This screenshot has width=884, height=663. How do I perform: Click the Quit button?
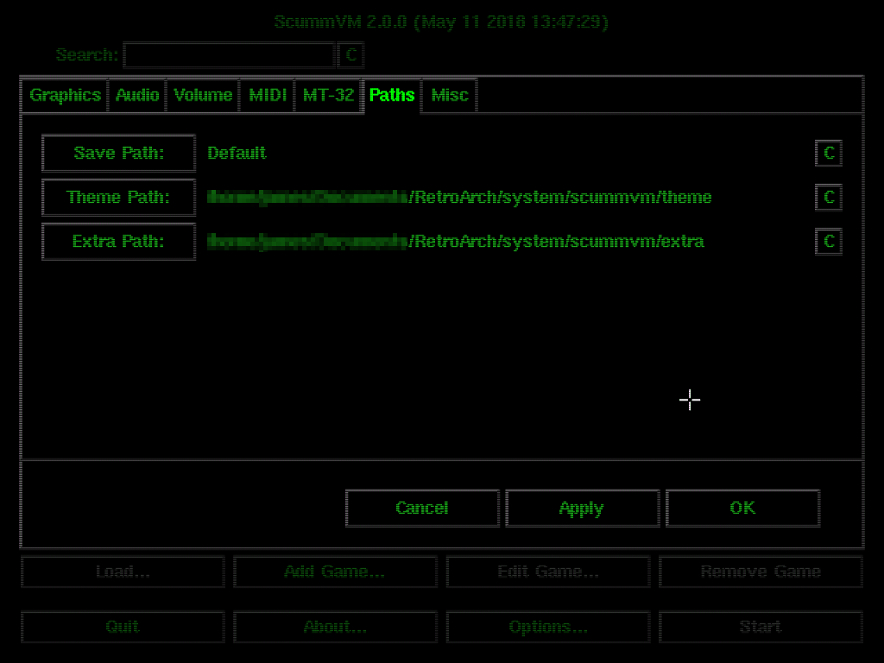[123, 627]
